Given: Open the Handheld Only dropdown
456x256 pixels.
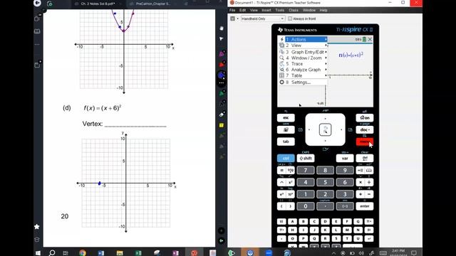Looking at the screenshot, I should click(263, 18).
